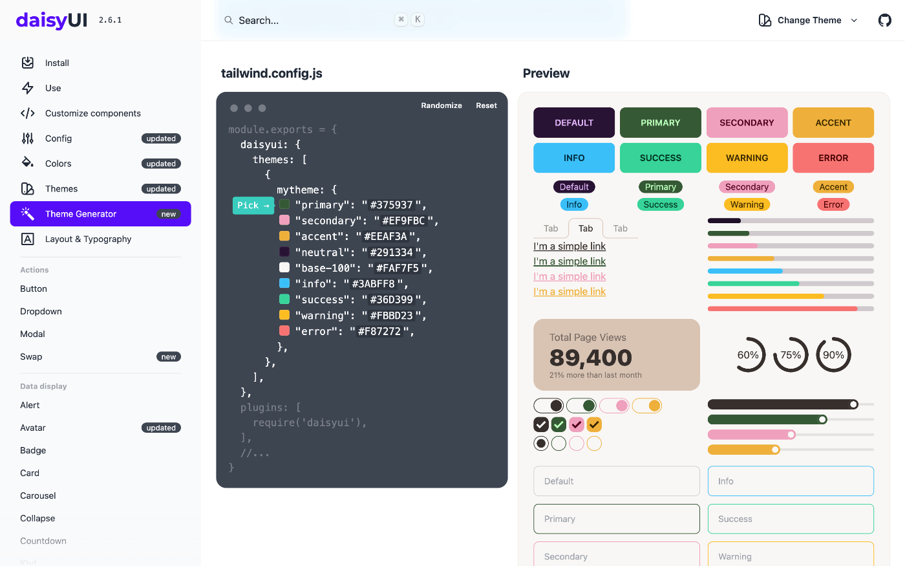Click the green primary range slider handle
The image size is (905, 566).
822,419
